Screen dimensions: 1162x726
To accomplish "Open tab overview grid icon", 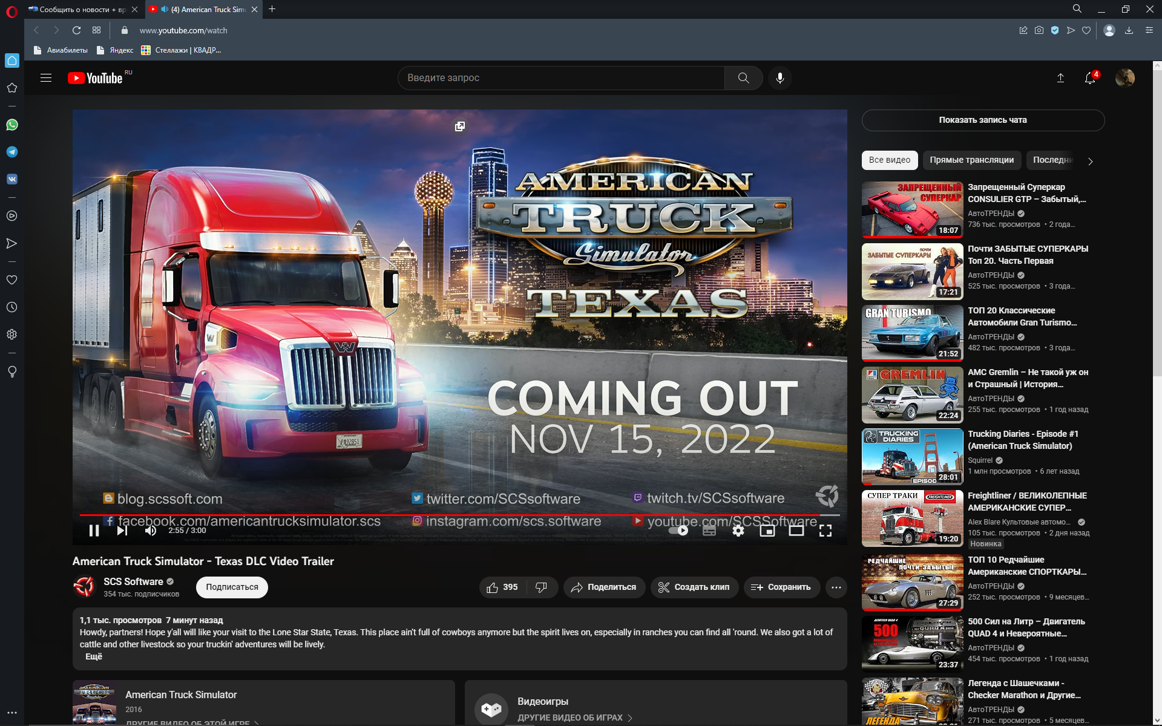I will (x=96, y=30).
